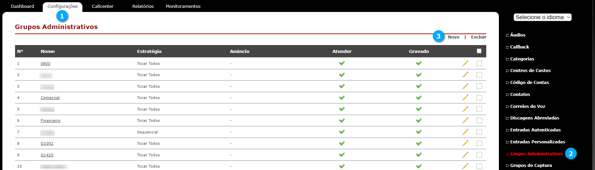Toggle the select-all checkbox in table header
The width and height of the screenshot is (595, 170).
479,51
